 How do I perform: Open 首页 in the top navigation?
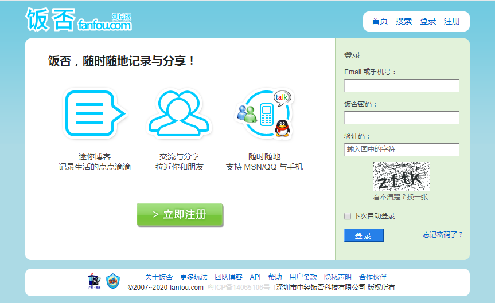tap(380, 21)
